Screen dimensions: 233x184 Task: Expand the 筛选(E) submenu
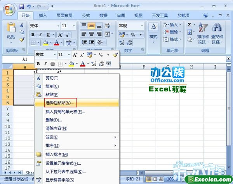77,137
